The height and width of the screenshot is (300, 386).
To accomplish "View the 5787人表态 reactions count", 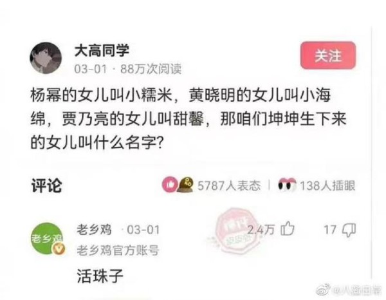I will tap(229, 185).
